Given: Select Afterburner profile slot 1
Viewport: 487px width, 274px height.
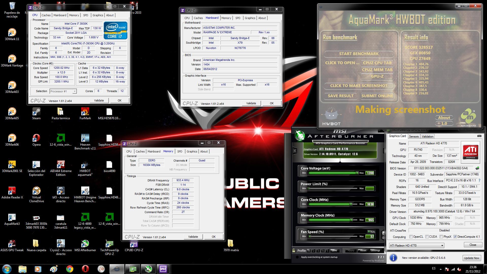Looking at the screenshot, I should (x=309, y=251).
